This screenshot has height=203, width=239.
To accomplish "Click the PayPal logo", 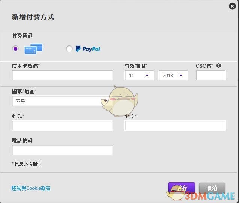I will (x=88, y=49).
